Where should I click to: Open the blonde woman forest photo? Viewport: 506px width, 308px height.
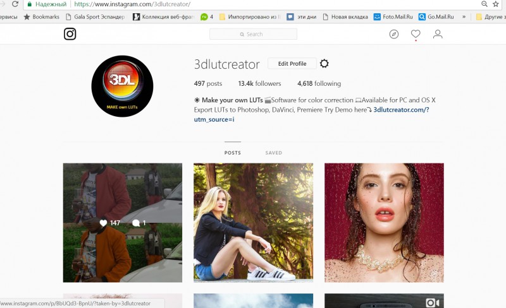click(254, 223)
